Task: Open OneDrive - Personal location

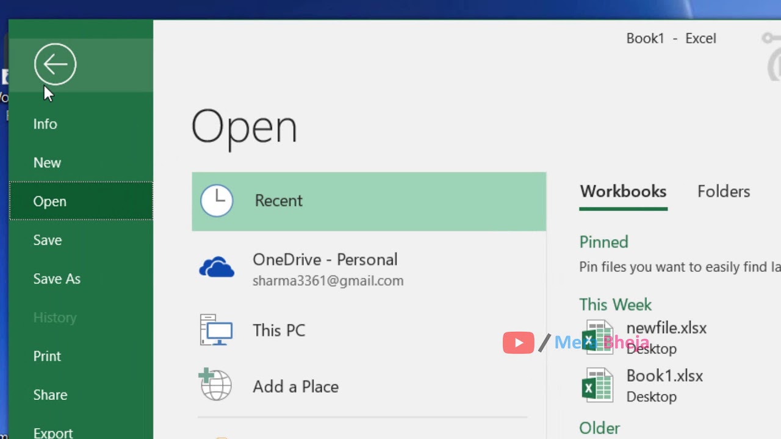Action: [x=325, y=260]
